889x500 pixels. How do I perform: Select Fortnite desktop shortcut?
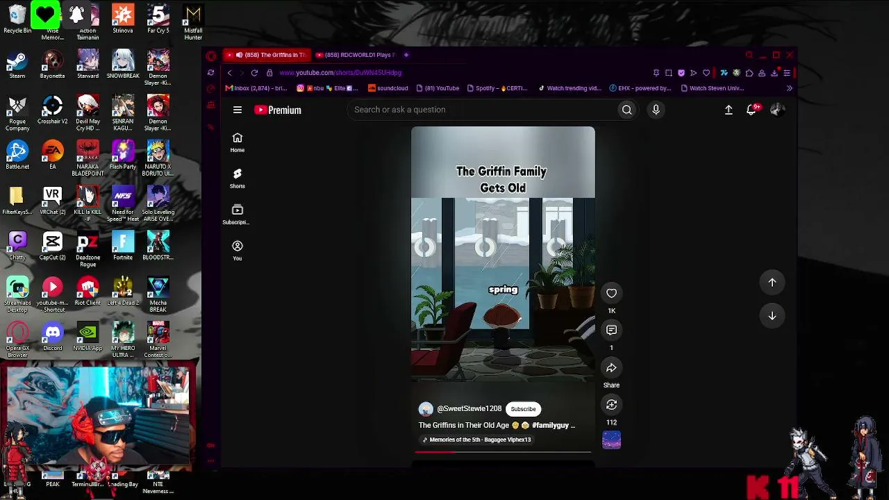[x=123, y=246]
